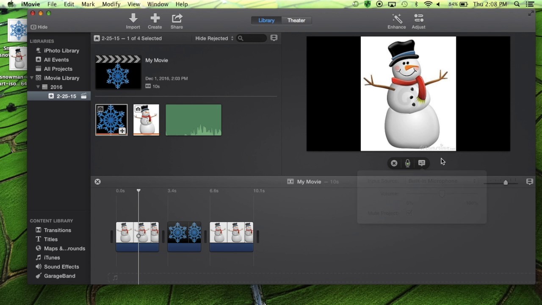Image resolution: width=542 pixels, height=305 pixels.
Task: Open Hide Rejected filter dropdown
Action: point(214,38)
